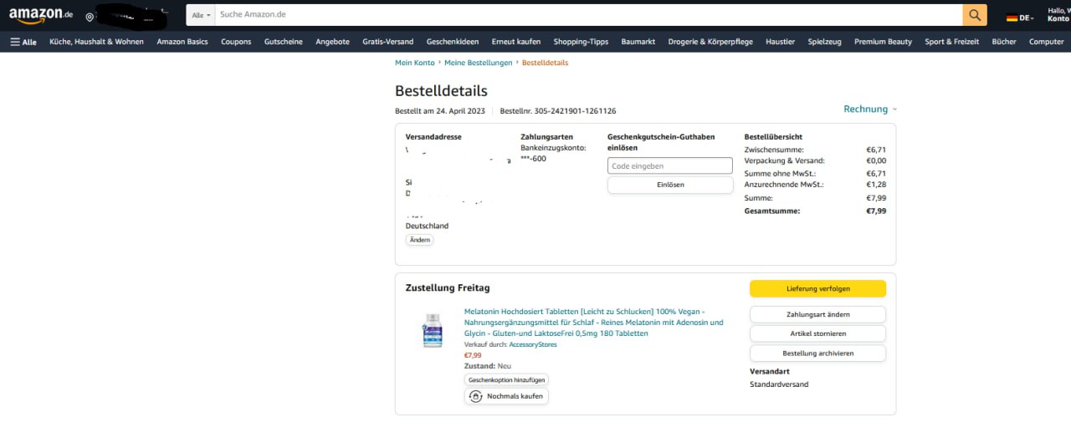Click the Lieferung verfolgen button
Viewport: 1071px width, 427px height.
pyautogui.click(x=817, y=289)
